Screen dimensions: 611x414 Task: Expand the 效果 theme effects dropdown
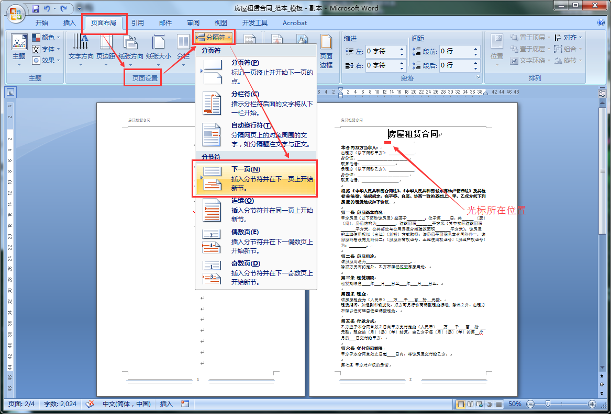[x=47, y=60]
